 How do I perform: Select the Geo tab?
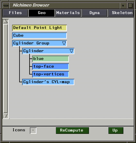[42, 13]
